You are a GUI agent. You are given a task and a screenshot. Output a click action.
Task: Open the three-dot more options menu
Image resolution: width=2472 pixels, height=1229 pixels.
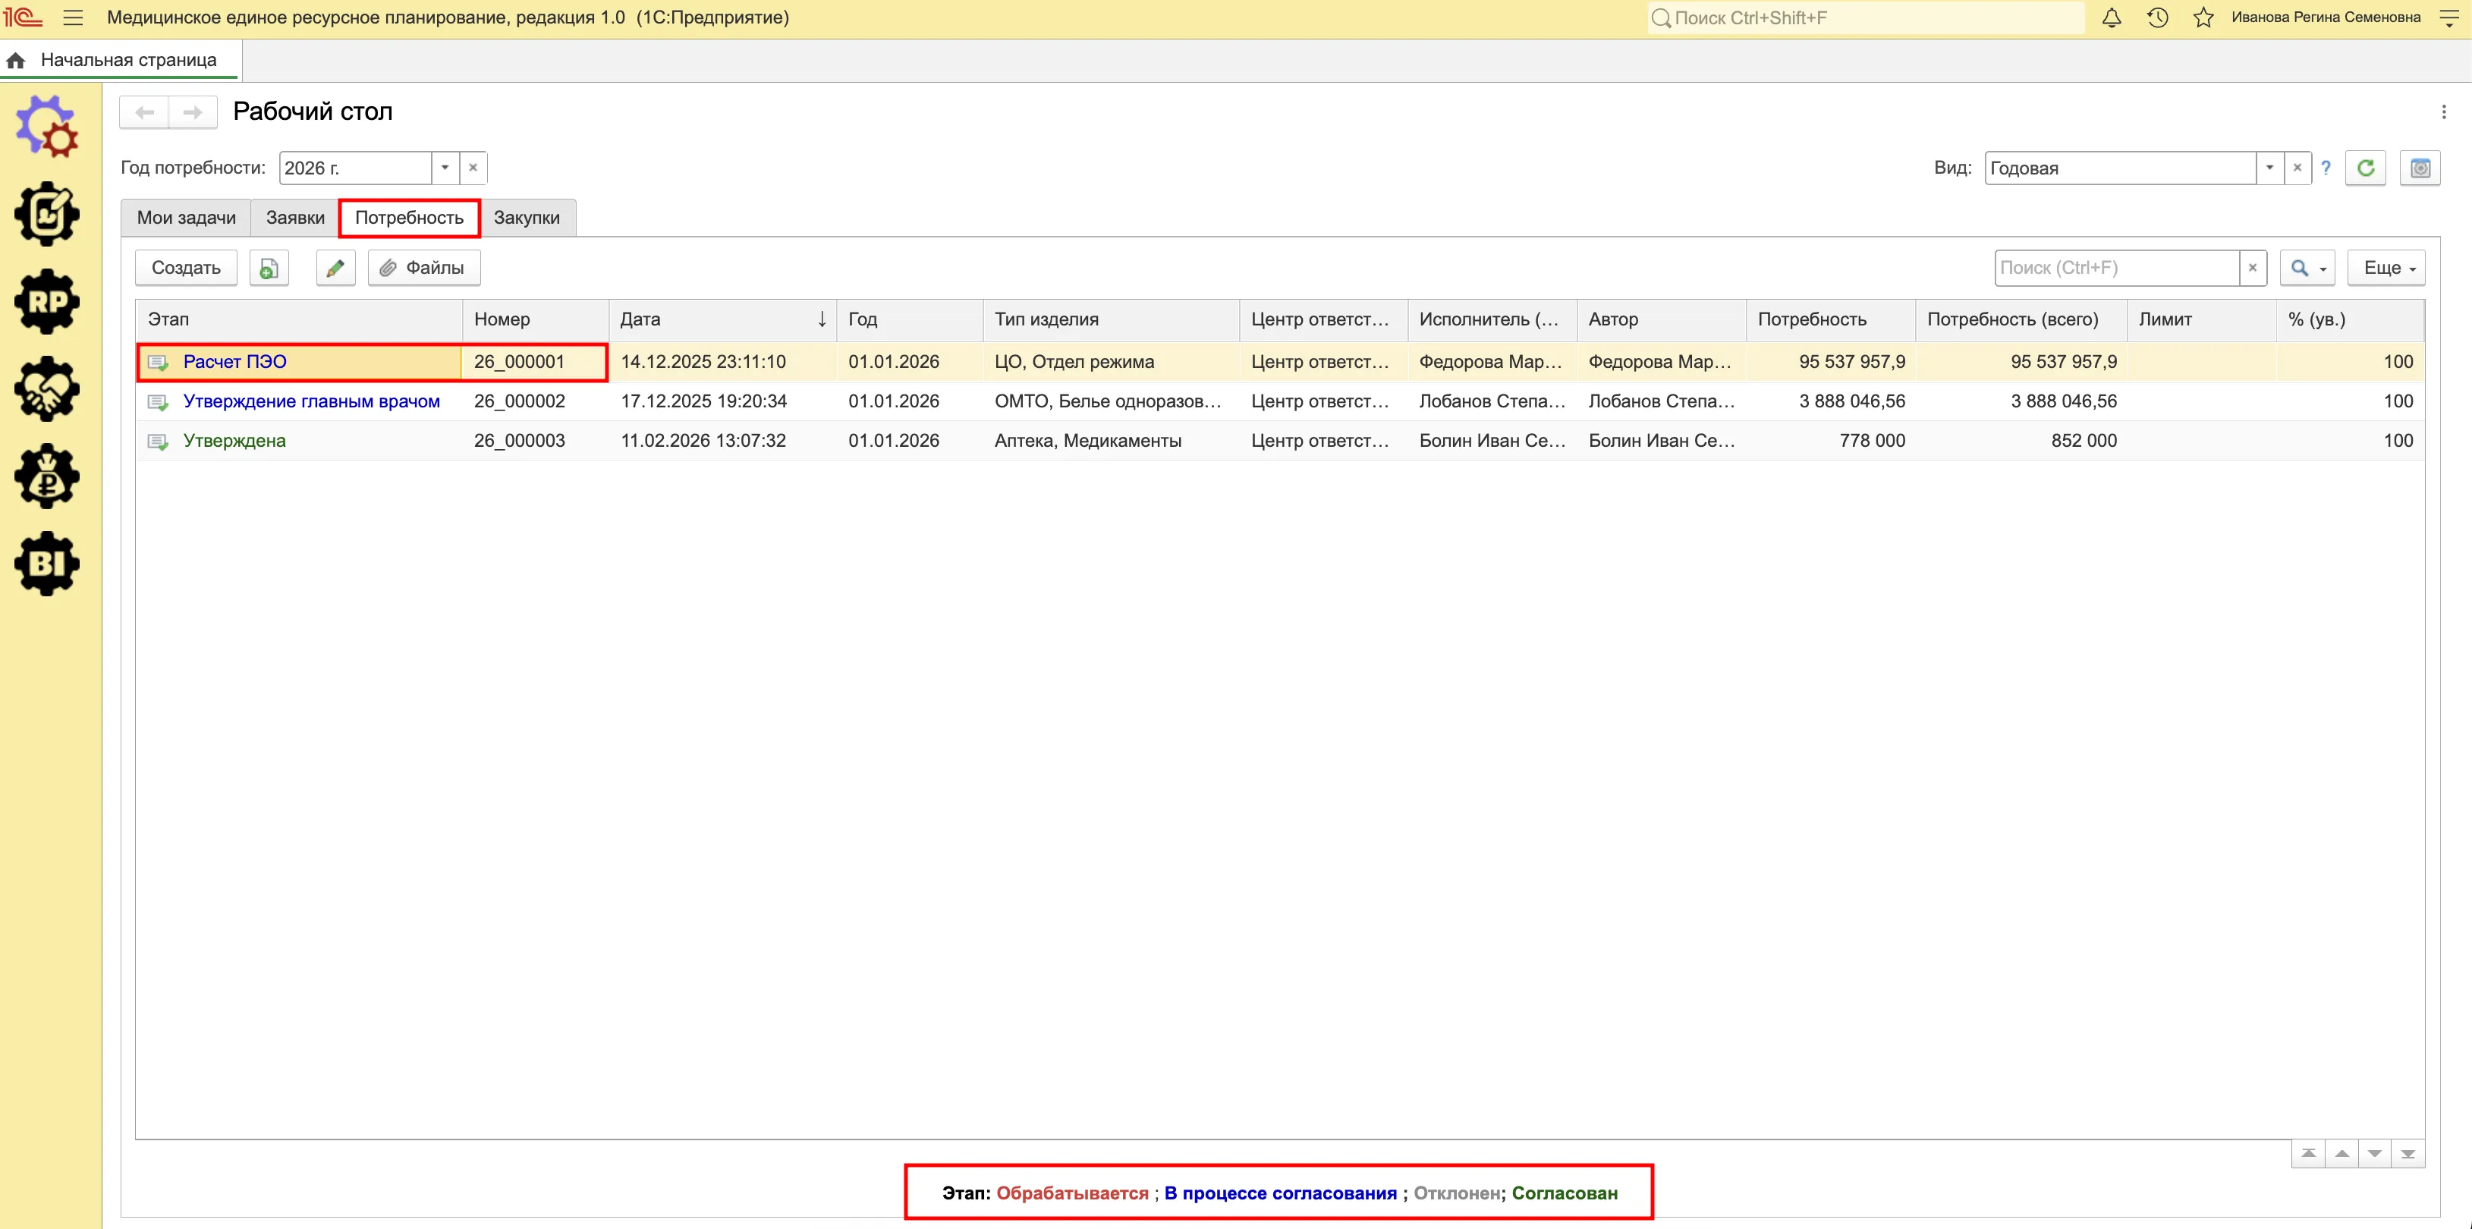pos(2443,112)
